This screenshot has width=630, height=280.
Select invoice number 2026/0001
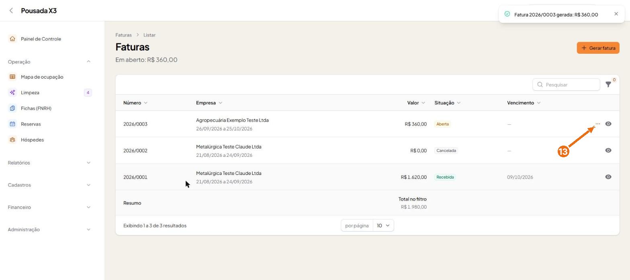pos(135,177)
